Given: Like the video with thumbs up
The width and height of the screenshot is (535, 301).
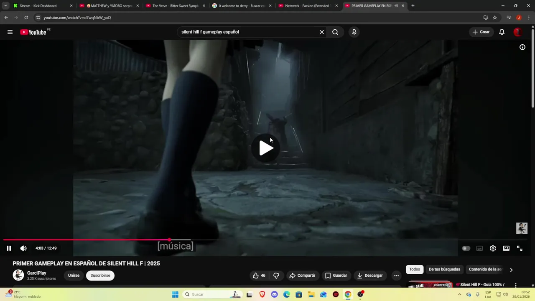Looking at the screenshot, I should pos(259,275).
